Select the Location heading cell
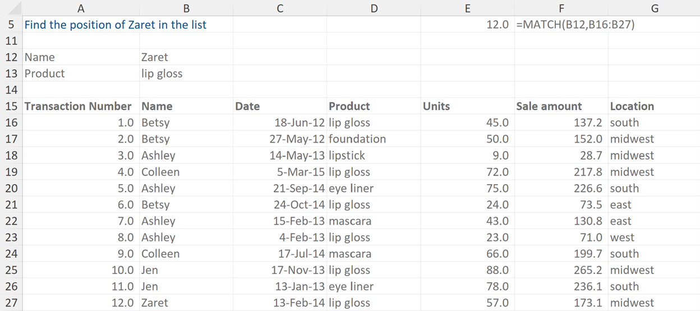 (x=654, y=106)
